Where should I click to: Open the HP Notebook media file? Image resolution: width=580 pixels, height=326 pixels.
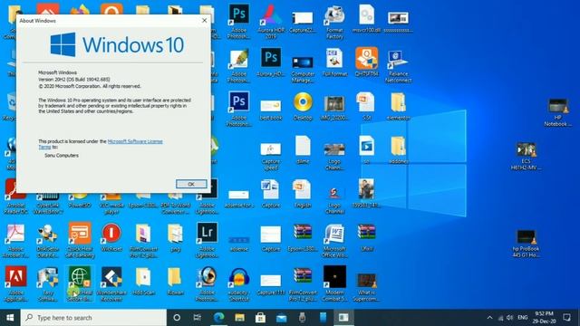558,112
